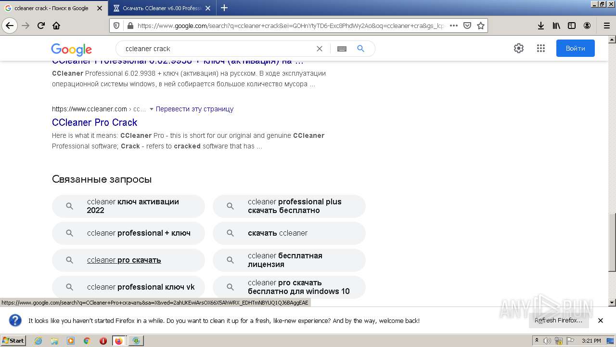
Task: Launch Internet Explorer from taskbar
Action: (38, 341)
